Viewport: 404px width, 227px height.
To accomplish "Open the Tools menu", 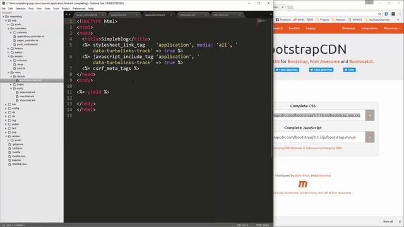I will point(56,8).
